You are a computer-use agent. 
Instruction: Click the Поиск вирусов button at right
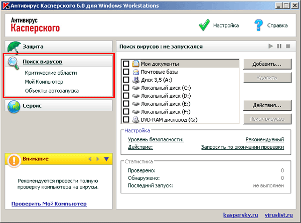click(267, 119)
